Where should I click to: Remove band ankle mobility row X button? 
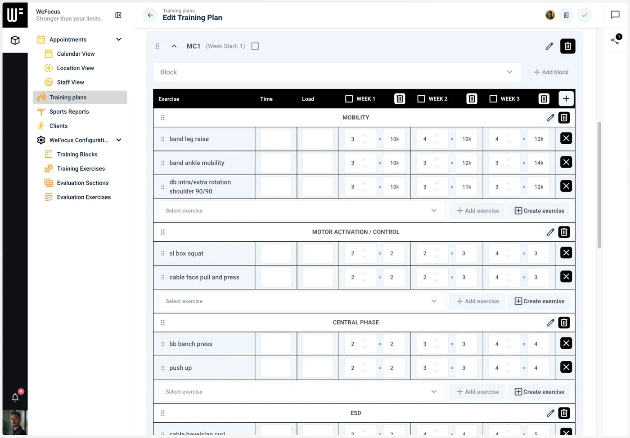coord(566,162)
